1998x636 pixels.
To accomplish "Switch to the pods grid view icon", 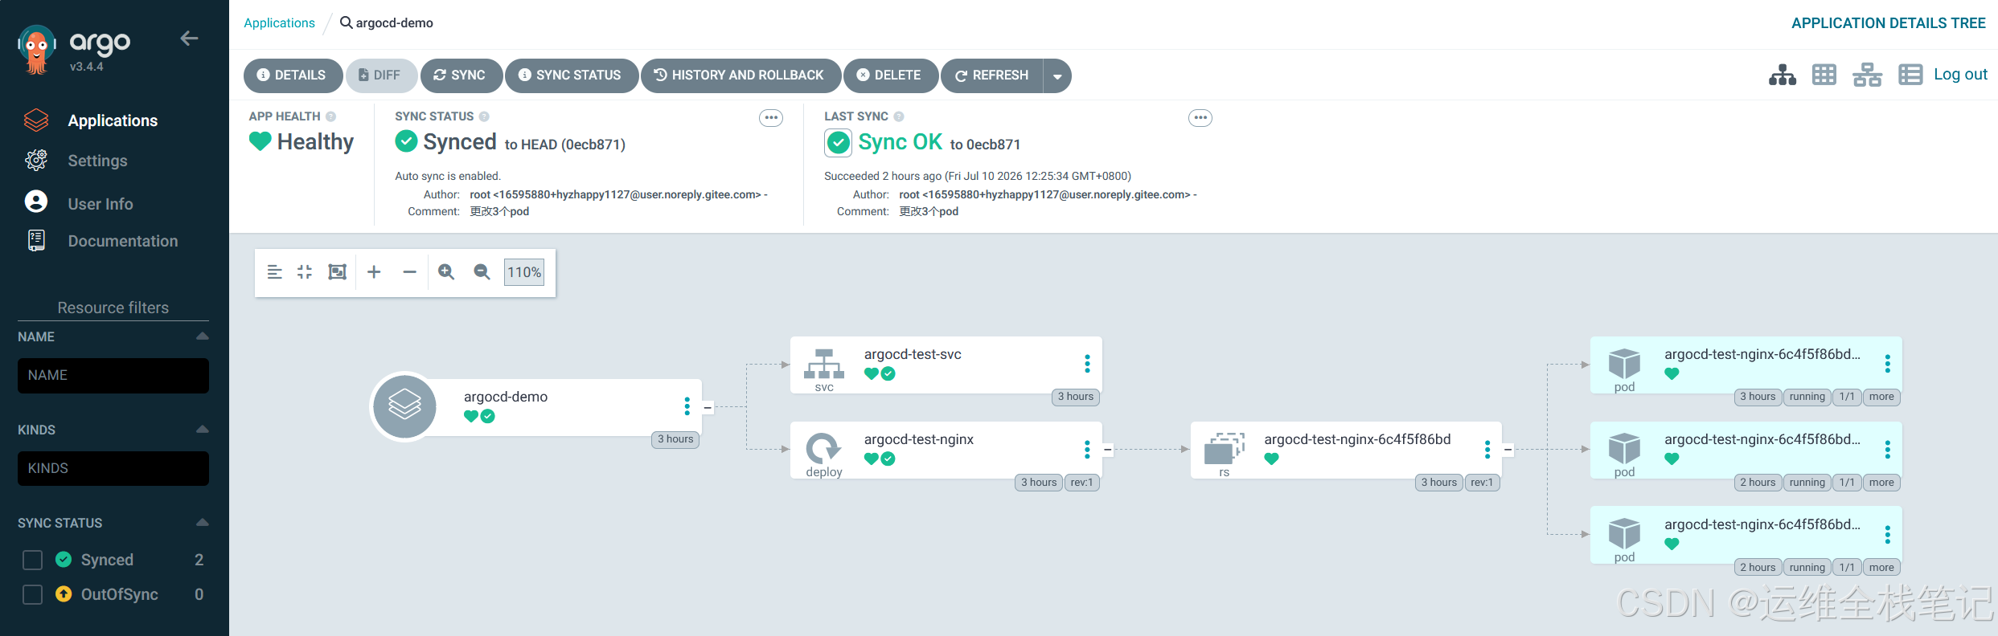I will tap(1824, 75).
